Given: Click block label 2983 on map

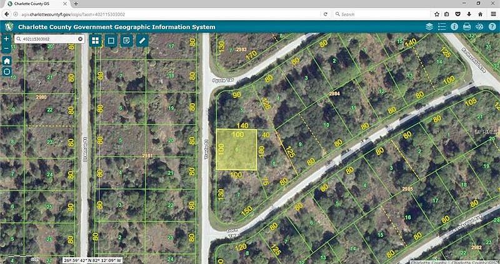Looking at the screenshot, I should 241,49.
